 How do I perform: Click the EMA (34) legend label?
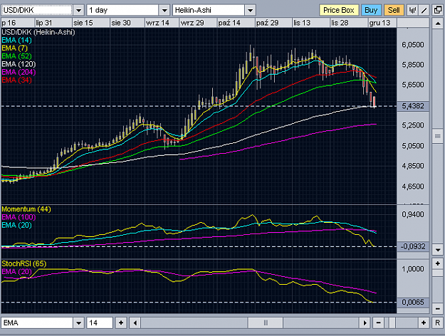point(16,80)
